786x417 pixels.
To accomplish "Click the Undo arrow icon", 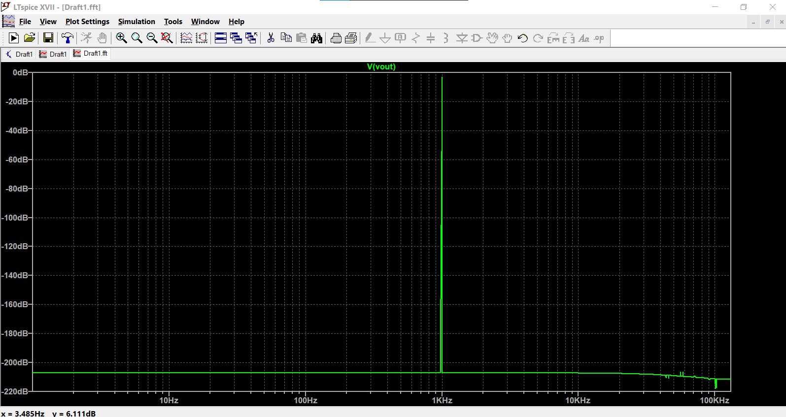I will click(523, 38).
